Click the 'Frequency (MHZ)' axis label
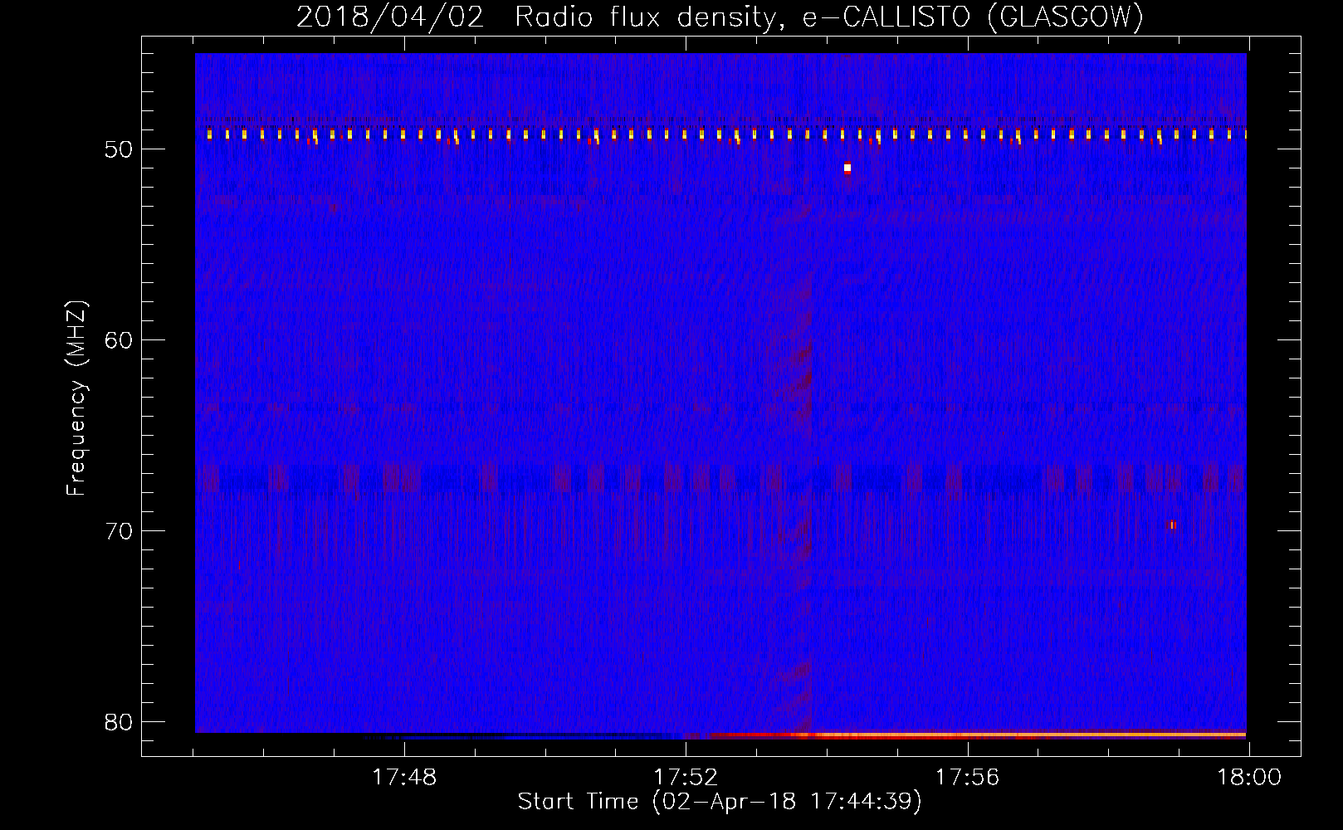 76,398
